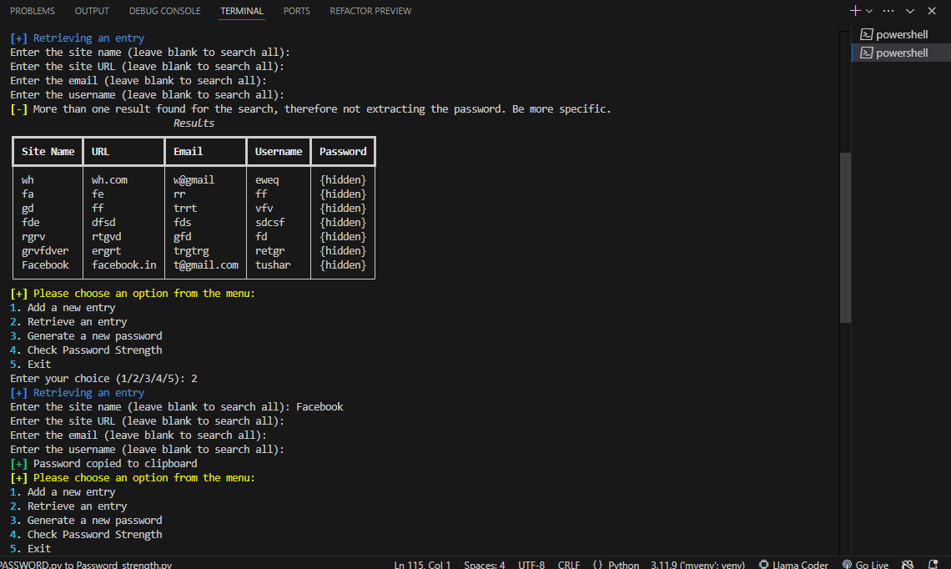Click the UTF-8 encoding indicator
Viewport: 951px width, 569px height.
click(x=531, y=564)
